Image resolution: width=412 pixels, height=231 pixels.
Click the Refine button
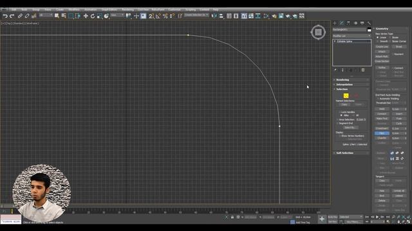pos(382,68)
